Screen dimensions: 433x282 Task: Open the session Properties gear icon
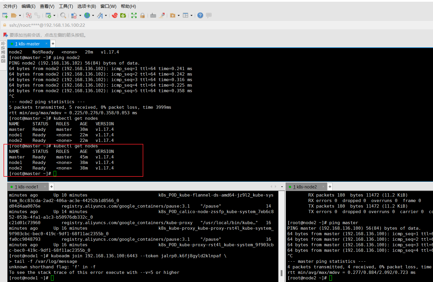pos(48,15)
